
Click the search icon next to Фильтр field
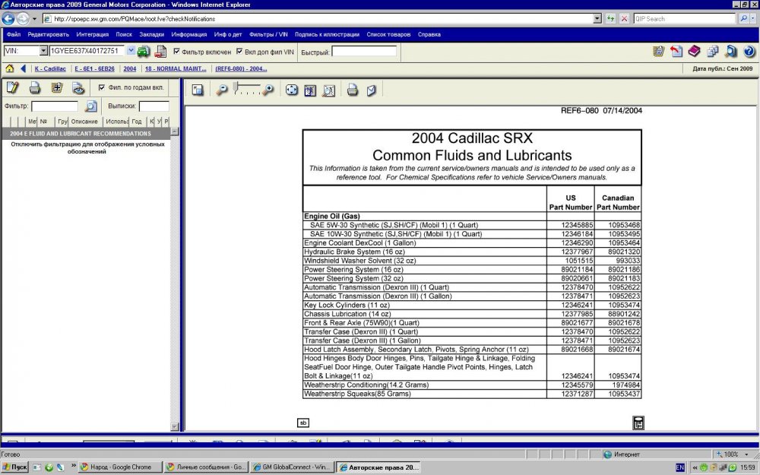point(90,106)
